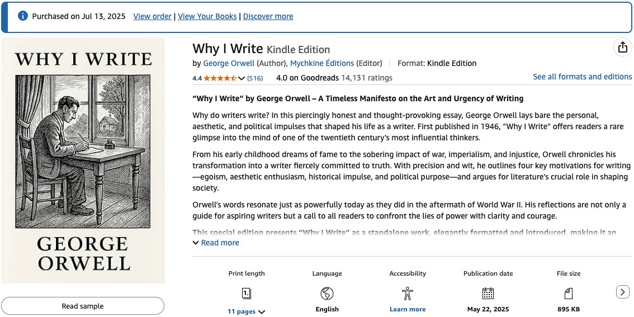This screenshot has width=634, height=317.
Task: See all formats and editions
Action: [582, 77]
